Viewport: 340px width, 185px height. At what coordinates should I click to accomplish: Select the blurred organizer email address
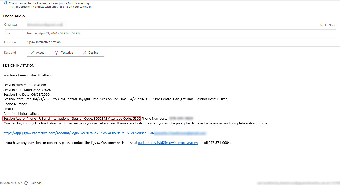coord(45,25)
